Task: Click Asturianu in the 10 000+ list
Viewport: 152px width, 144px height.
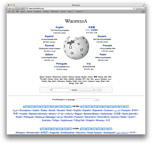Action: point(81,133)
